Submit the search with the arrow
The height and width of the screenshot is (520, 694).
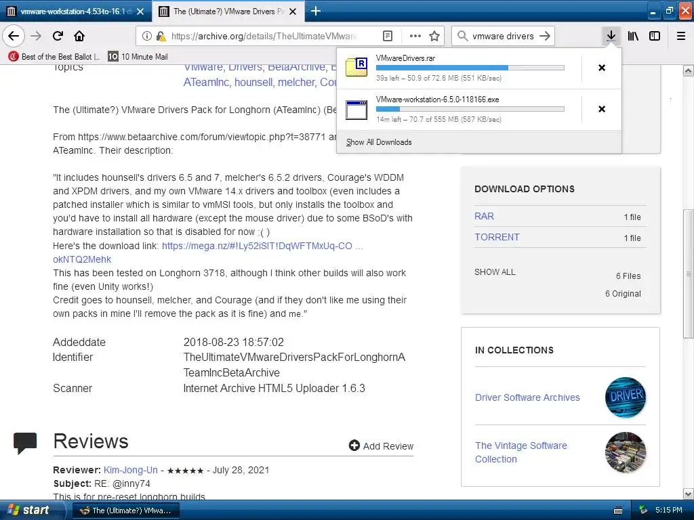tap(545, 36)
